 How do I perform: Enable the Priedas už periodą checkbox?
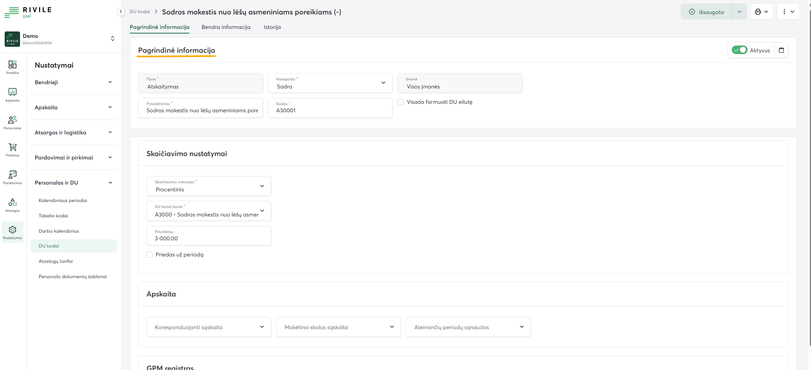[x=150, y=255]
